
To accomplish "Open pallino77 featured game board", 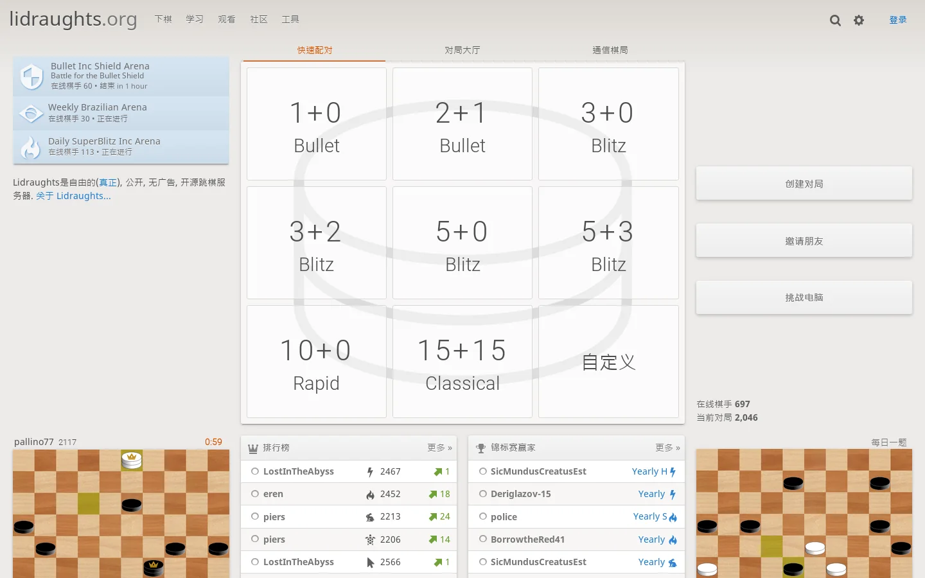I will tap(121, 514).
